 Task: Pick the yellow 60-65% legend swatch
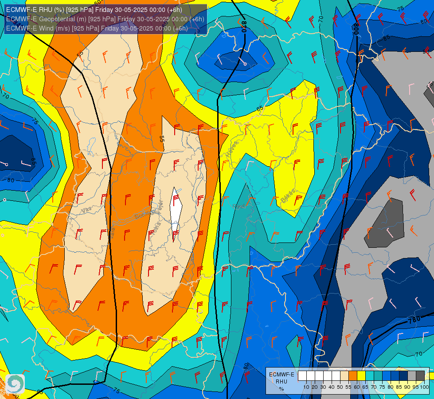pos(361,376)
